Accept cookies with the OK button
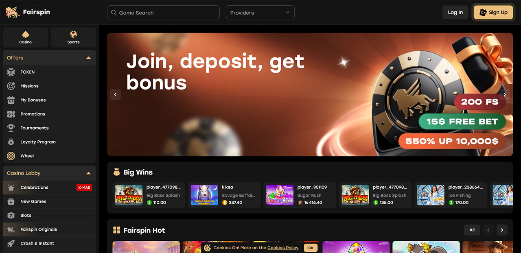 click(311, 248)
